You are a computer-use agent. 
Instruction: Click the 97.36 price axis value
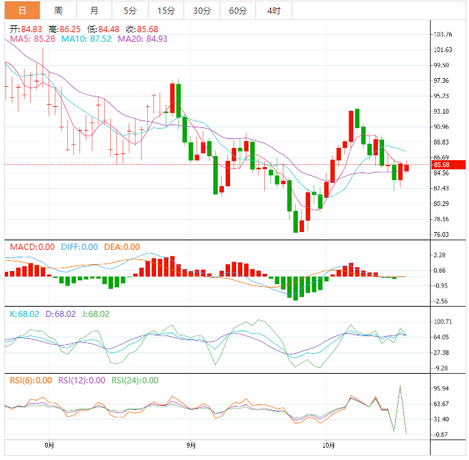441,81
